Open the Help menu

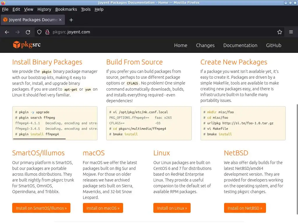point(99,9)
